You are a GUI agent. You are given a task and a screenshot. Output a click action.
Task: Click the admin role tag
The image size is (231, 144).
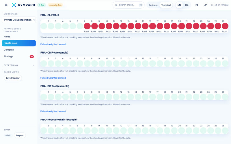point(8,135)
